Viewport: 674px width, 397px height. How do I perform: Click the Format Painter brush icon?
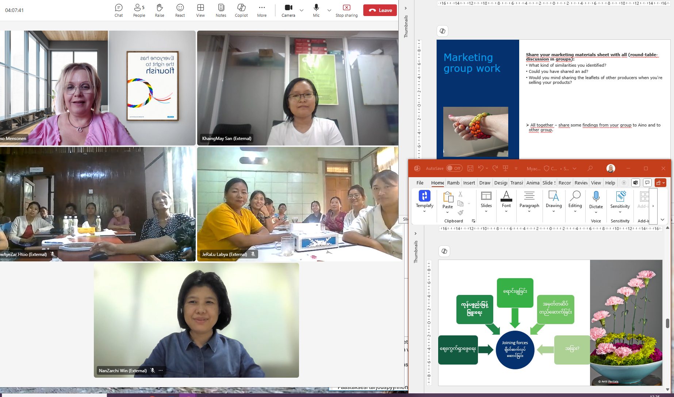pyautogui.click(x=461, y=213)
